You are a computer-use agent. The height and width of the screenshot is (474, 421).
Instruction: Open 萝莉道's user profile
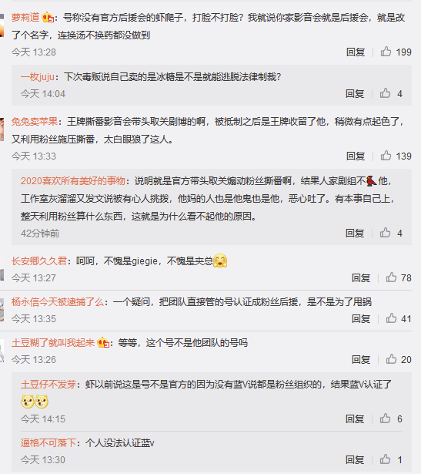pyautogui.click(x=25, y=18)
